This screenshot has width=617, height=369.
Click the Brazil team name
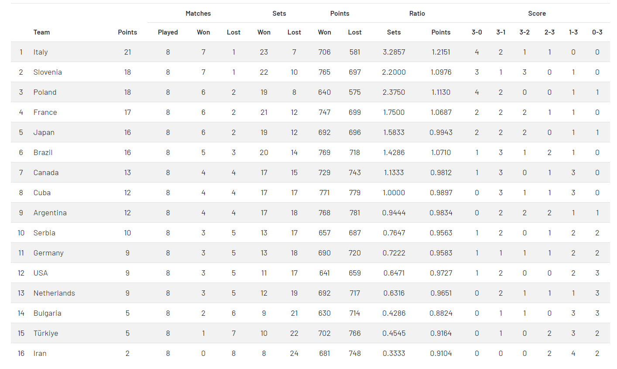pos(43,152)
